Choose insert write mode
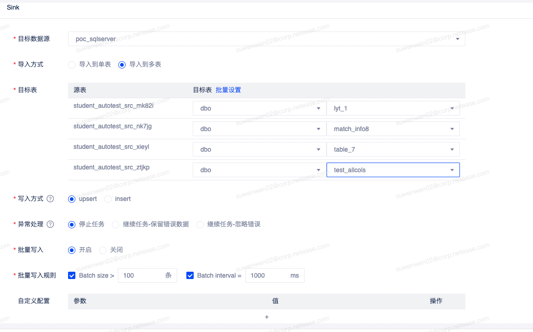Image resolution: width=533 pixels, height=332 pixels. pos(108,199)
